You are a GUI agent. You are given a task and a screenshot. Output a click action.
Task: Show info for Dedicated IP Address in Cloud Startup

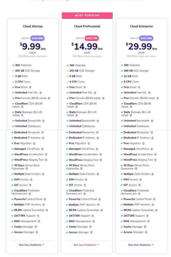click(x=43, y=138)
